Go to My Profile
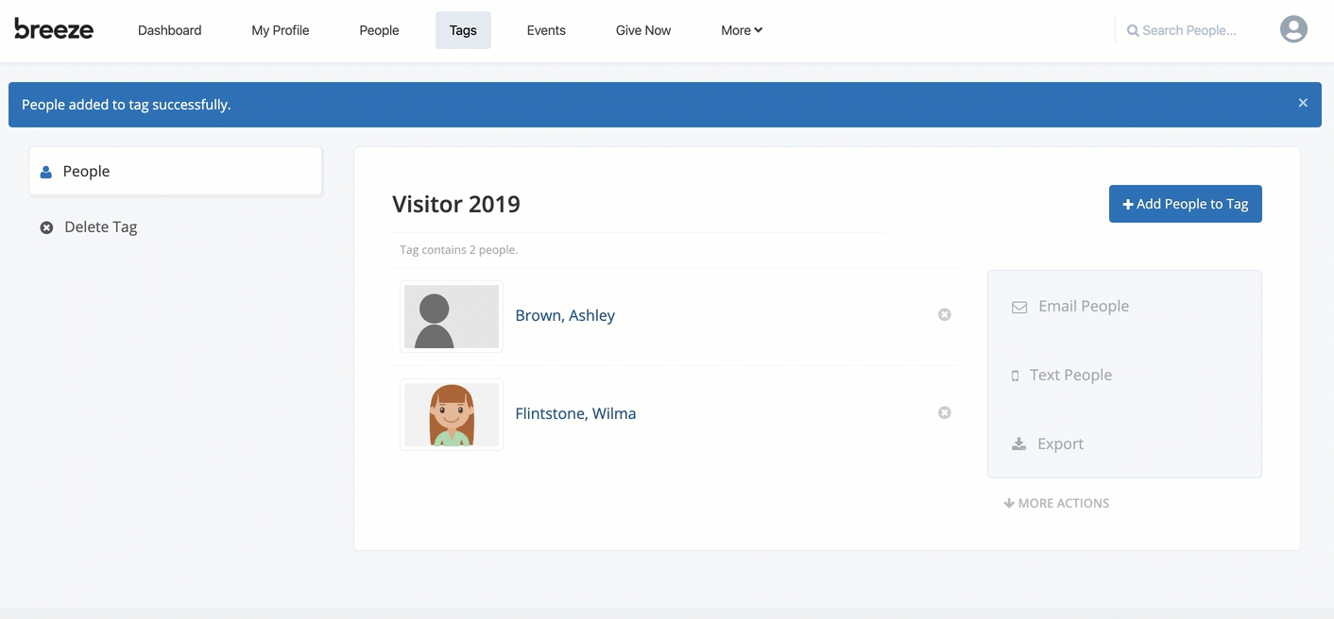The height and width of the screenshot is (619, 1334). [281, 30]
